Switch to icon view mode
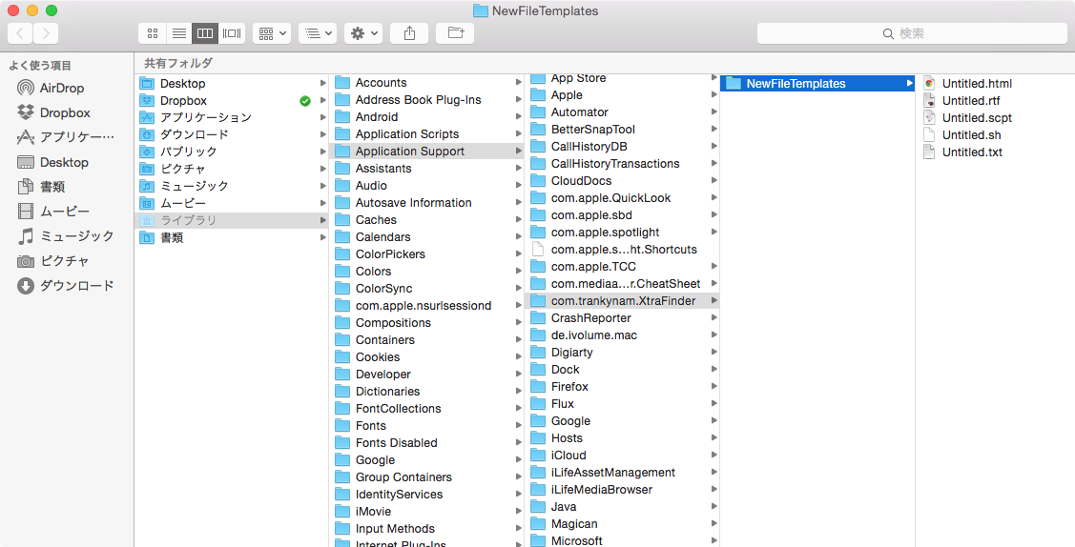This screenshot has height=547, width=1075. 153,33
